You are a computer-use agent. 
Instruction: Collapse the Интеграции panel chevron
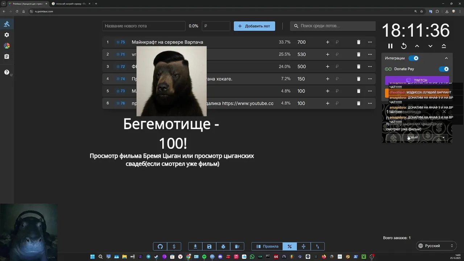click(x=446, y=58)
